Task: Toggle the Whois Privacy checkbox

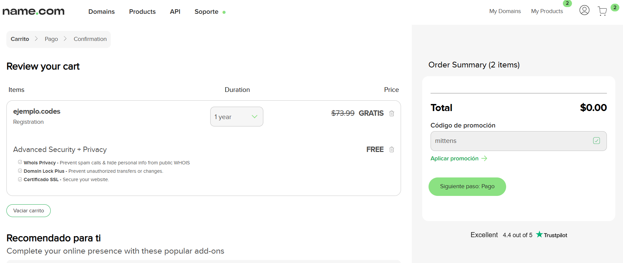Action: [x=20, y=162]
